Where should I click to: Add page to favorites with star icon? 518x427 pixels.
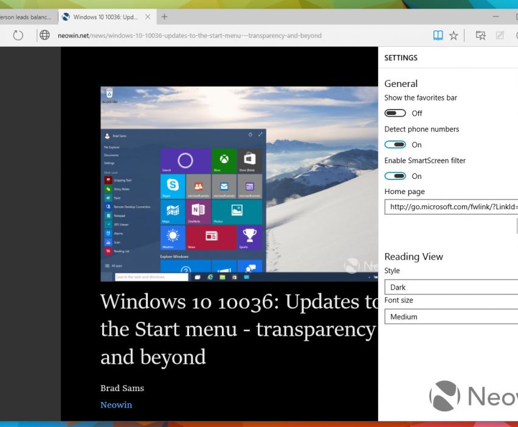(454, 35)
